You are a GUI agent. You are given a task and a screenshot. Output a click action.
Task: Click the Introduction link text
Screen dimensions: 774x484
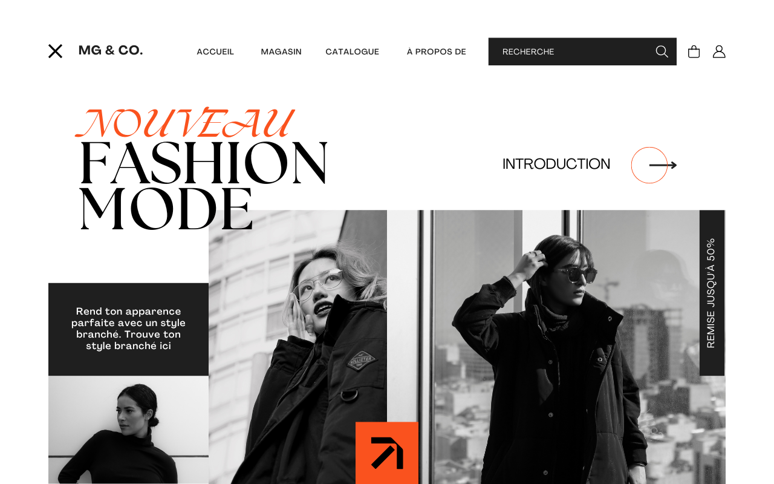556,164
